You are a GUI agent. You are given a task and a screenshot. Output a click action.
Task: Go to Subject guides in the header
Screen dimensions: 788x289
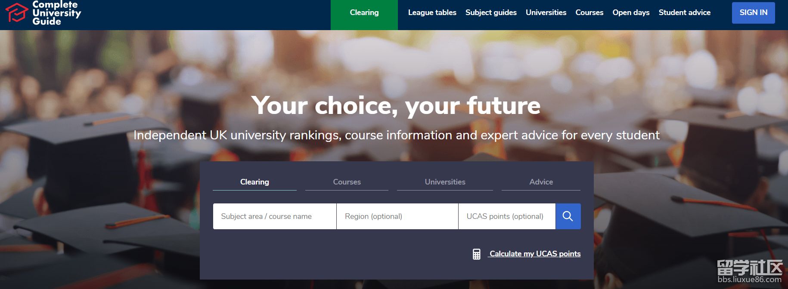point(490,13)
